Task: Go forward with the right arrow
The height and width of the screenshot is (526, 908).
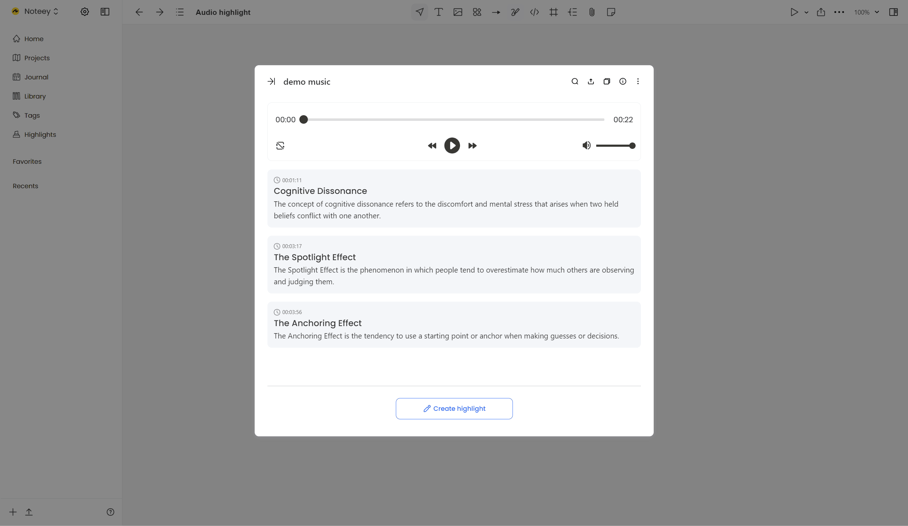Action: click(160, 12)
